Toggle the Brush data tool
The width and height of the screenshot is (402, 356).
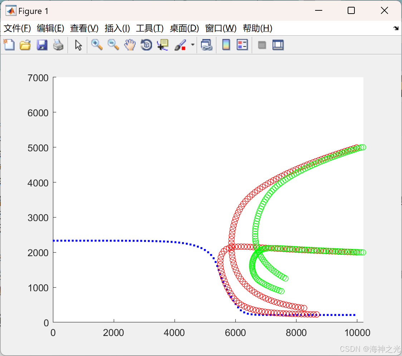coord(180,45)
